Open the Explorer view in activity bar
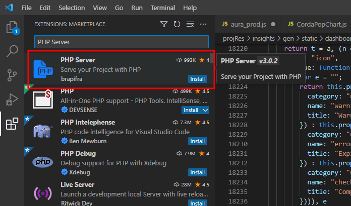This screenshot has height=206, width=351. (12, 27)
